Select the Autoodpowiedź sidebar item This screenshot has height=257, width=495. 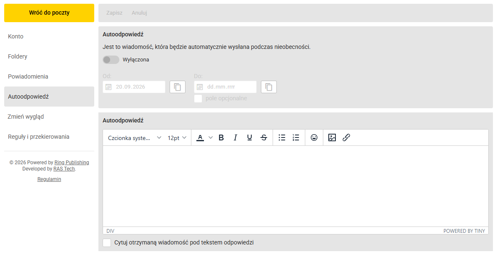tap(49, 97)
